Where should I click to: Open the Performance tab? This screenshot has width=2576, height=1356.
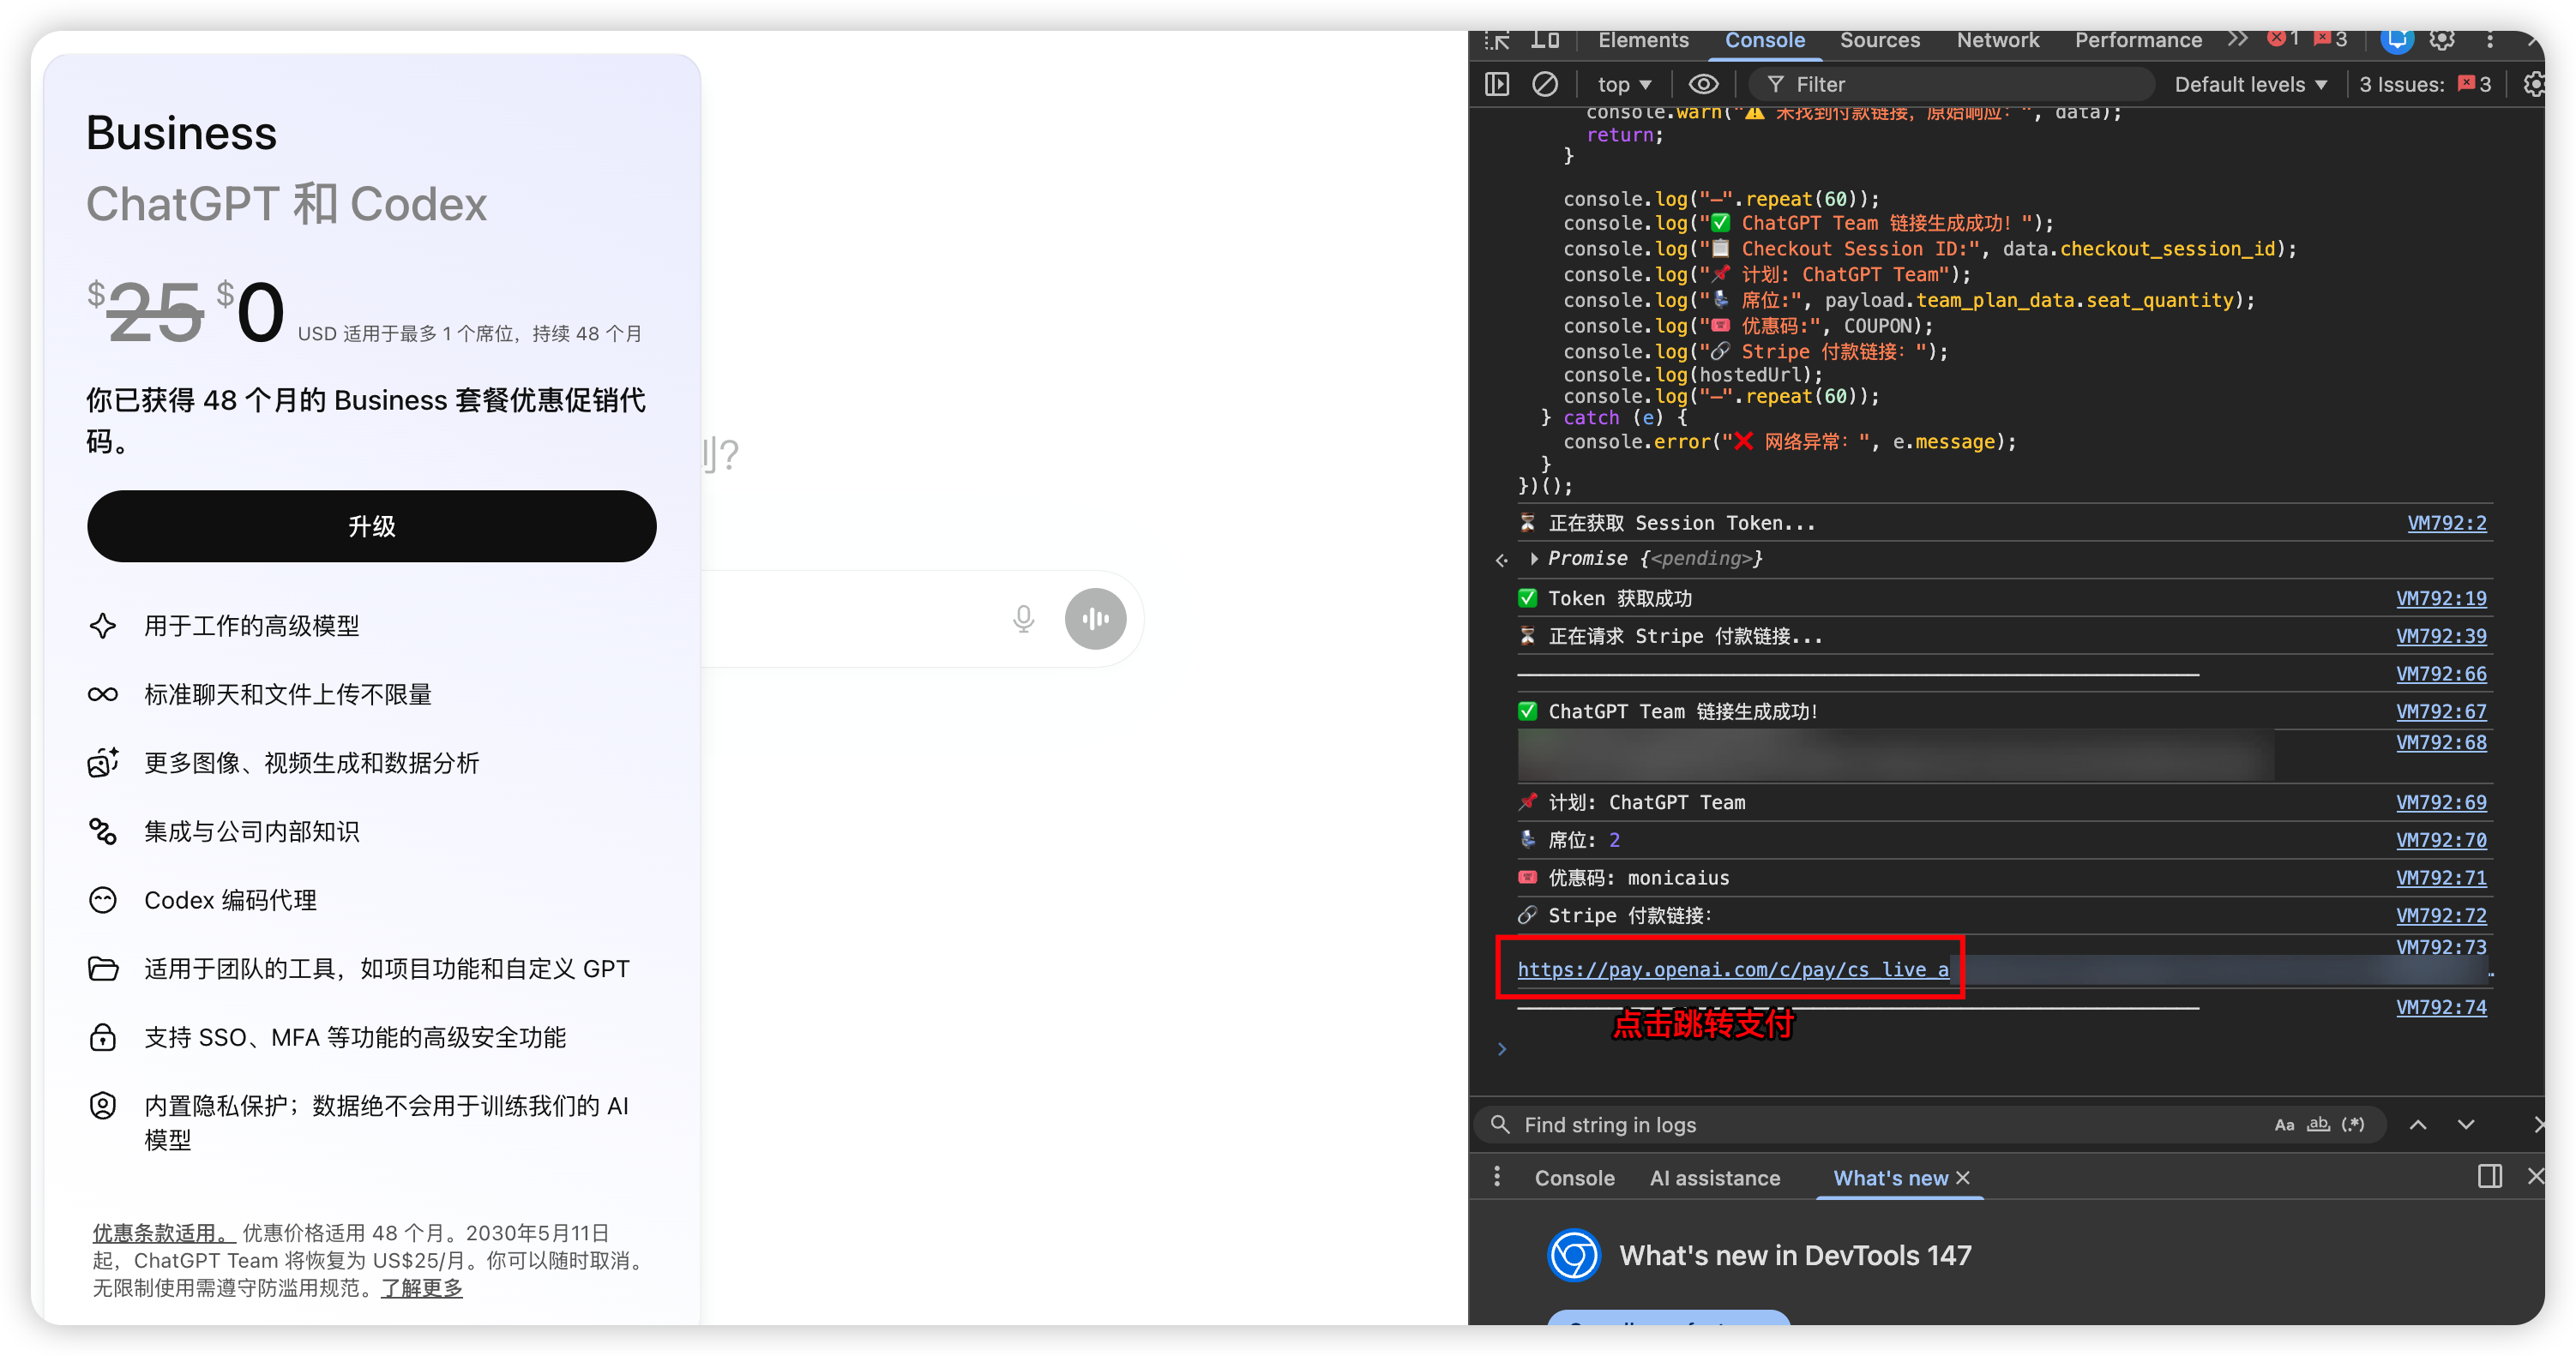pyautogui.click(x=2138, y=40)
